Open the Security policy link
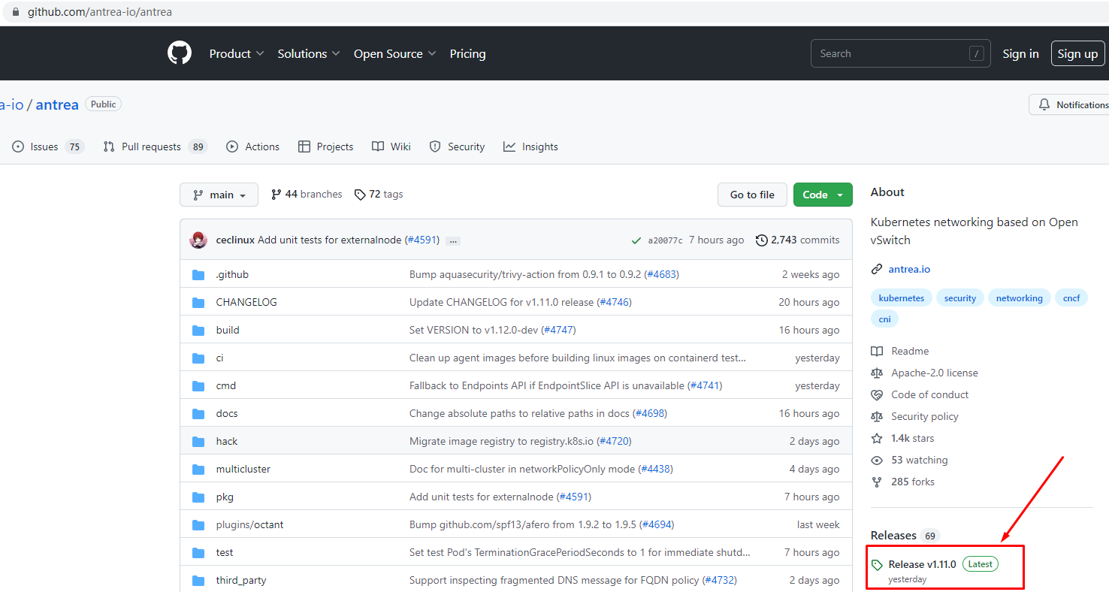 pos(925,416)
